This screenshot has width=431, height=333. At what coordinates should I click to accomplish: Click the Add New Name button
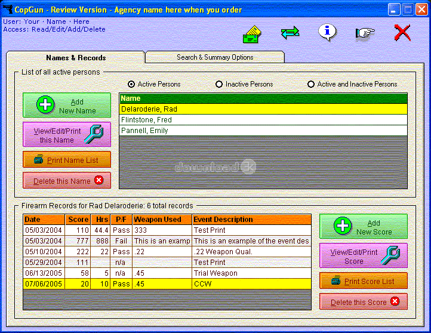pos(67,105)
